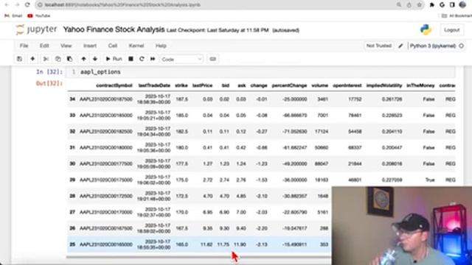
Task: Reload the page in browser
Action: [27, 5]
